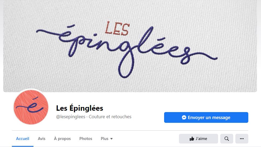The image size is (261, 147).
Task: Click the thumbs-up icon on J'aime
Action: pyautogui.click(x=192, y=139)
